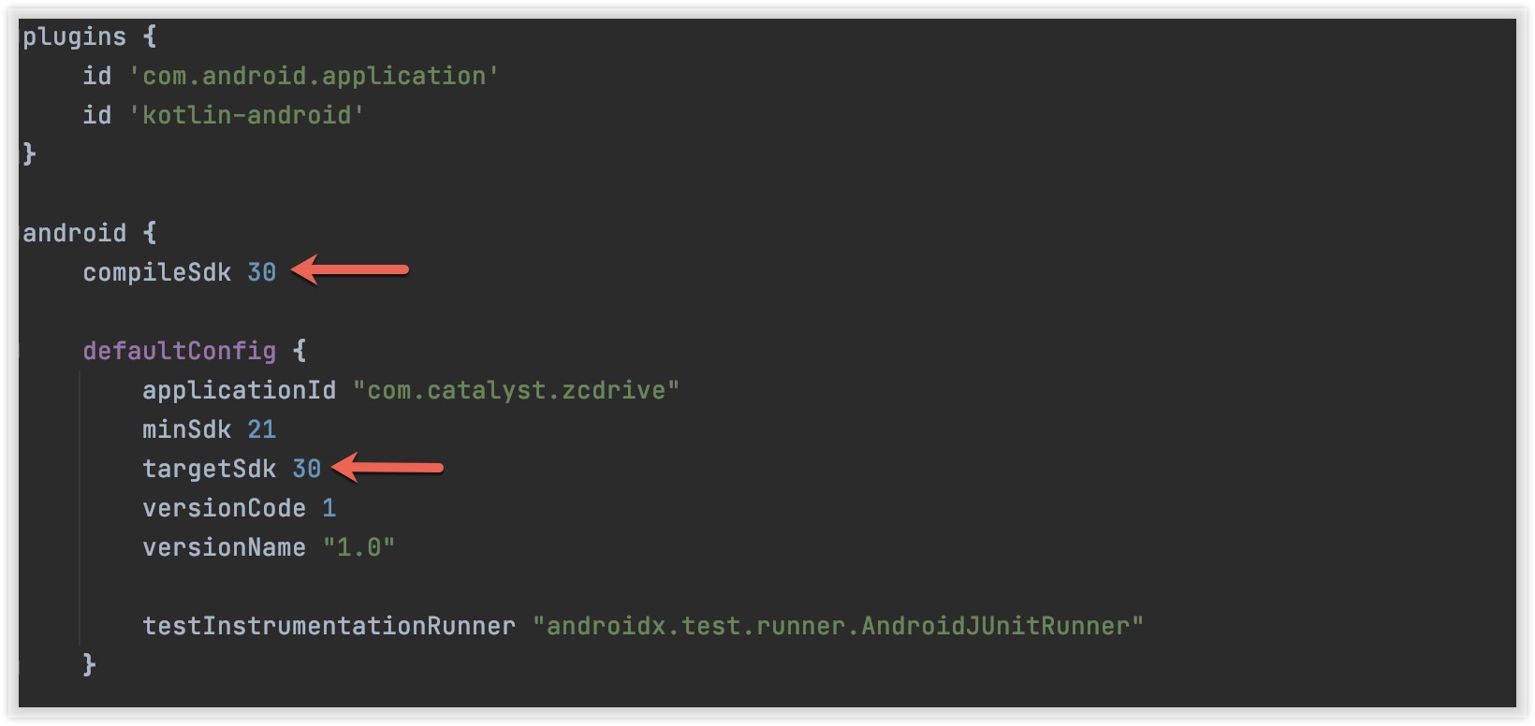Click the testInstrumentationRunner property
The width and height of the screenshot is (1535, 726).
[329, 626]
